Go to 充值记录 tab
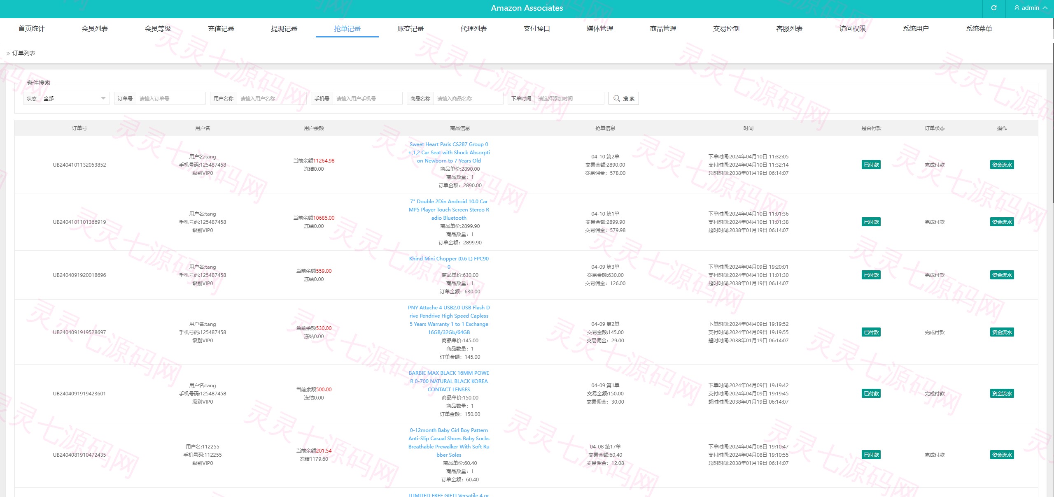The height and width of the screenshot is (497, 1054). [x=221, y=28]
